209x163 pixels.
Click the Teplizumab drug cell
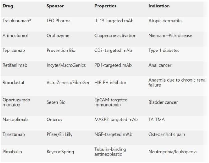click(14, 50)
